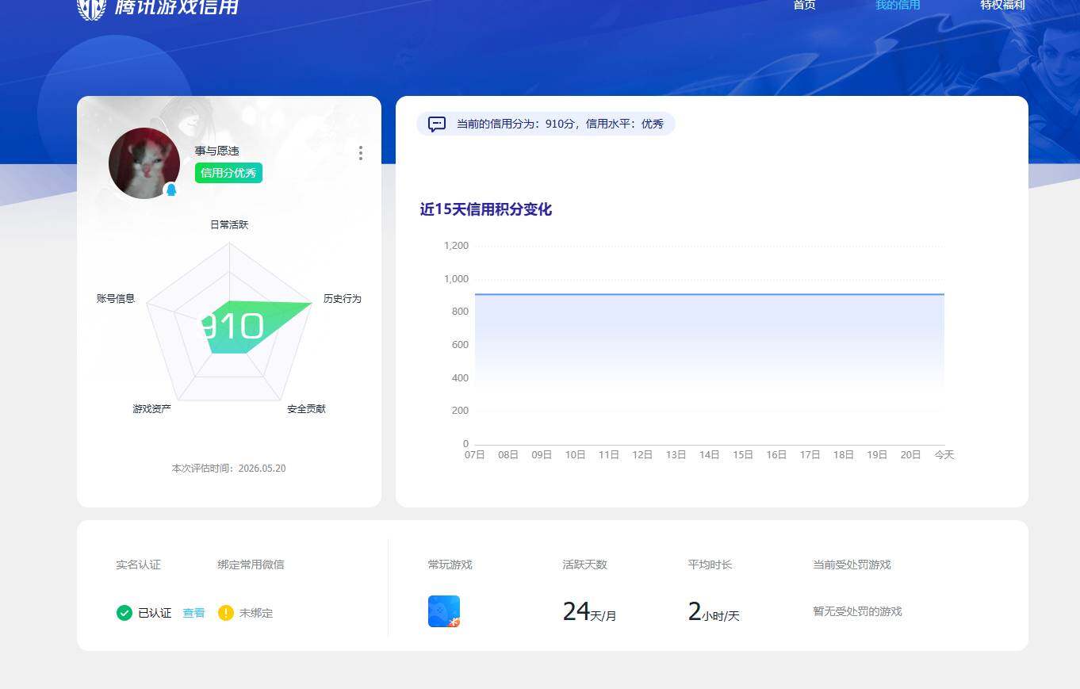Click the 未绑定 WeChat status text
The width and height of the screenshot is (1080, 689).
pyautogui.click(x=256, y=613)
